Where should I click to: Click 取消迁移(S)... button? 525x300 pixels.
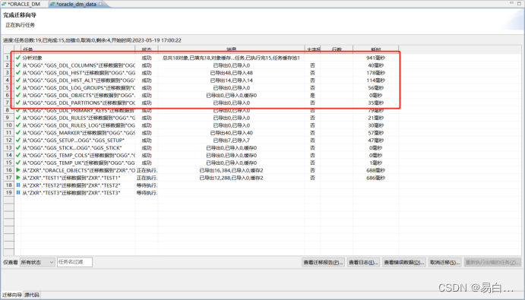(445, 262)
